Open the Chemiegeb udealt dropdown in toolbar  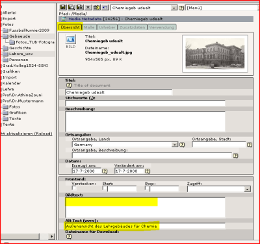pos(174,8)
